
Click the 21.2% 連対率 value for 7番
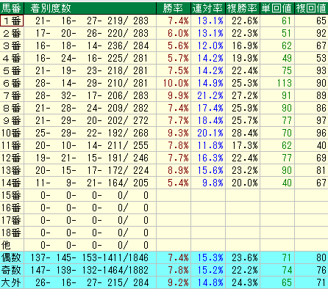click(210, 95)
